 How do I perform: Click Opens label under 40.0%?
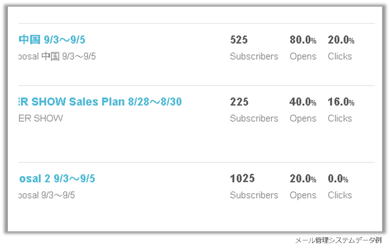tap(303, 119)
